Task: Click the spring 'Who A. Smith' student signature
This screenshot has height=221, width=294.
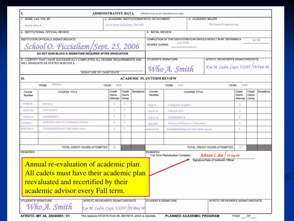Action: click(x=49, y=207)
